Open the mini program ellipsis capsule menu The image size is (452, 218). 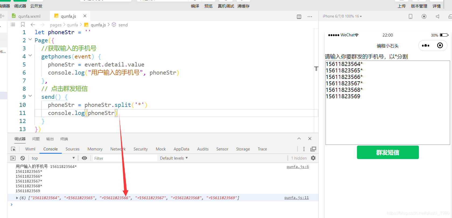tap(426, 45)
